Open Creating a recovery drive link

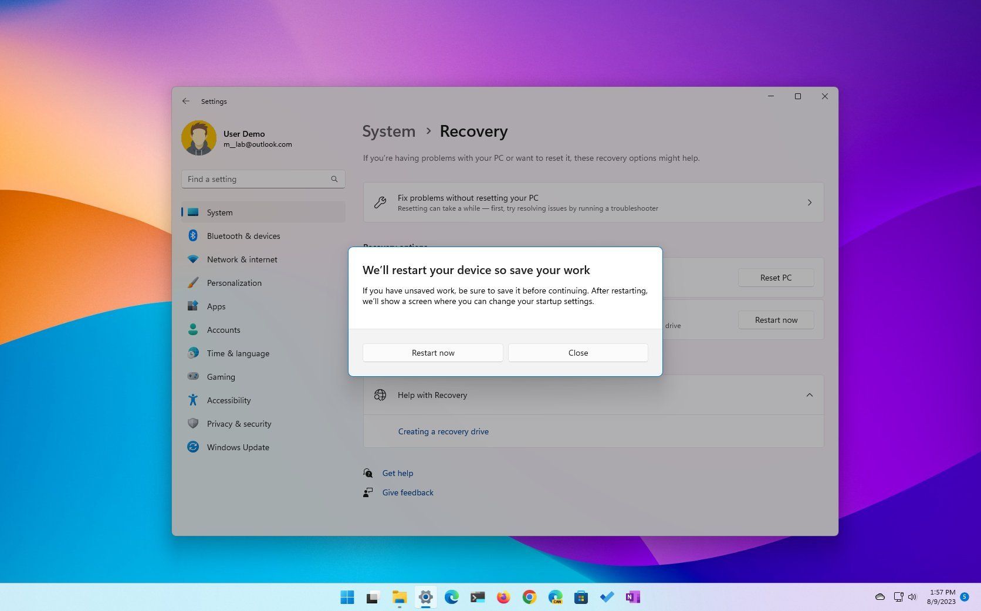(x=443, y=431)
